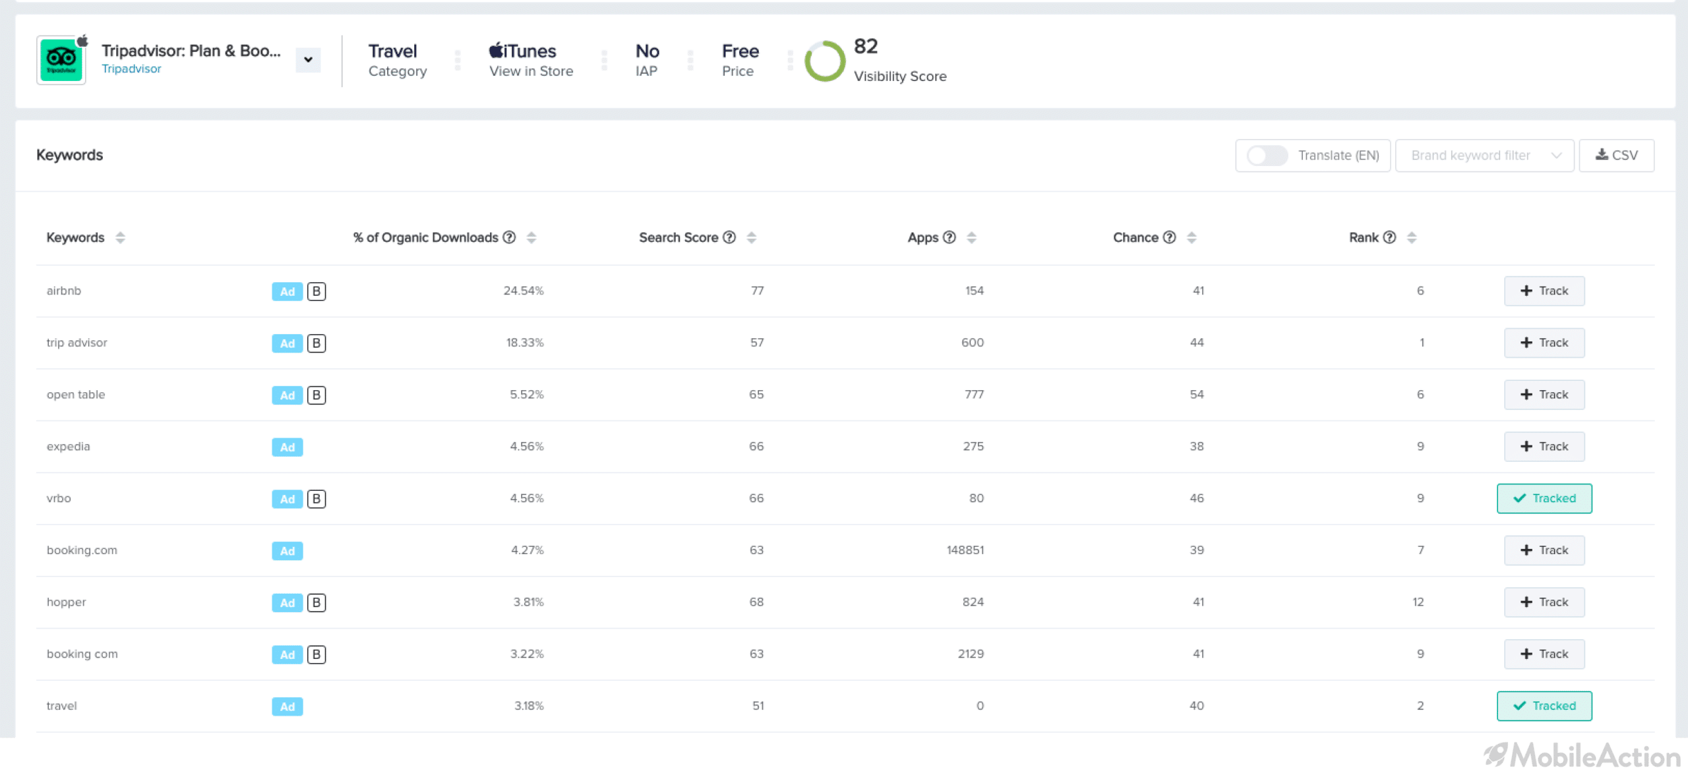This screenshot has height=771, width=1688.
Task: Click the 24.54% organic downloads value
Action: pos(524,291)
